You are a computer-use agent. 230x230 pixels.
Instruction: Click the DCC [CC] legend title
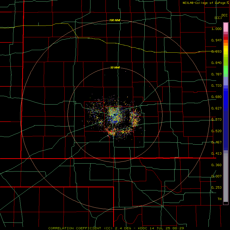click(x=221, y=16)
